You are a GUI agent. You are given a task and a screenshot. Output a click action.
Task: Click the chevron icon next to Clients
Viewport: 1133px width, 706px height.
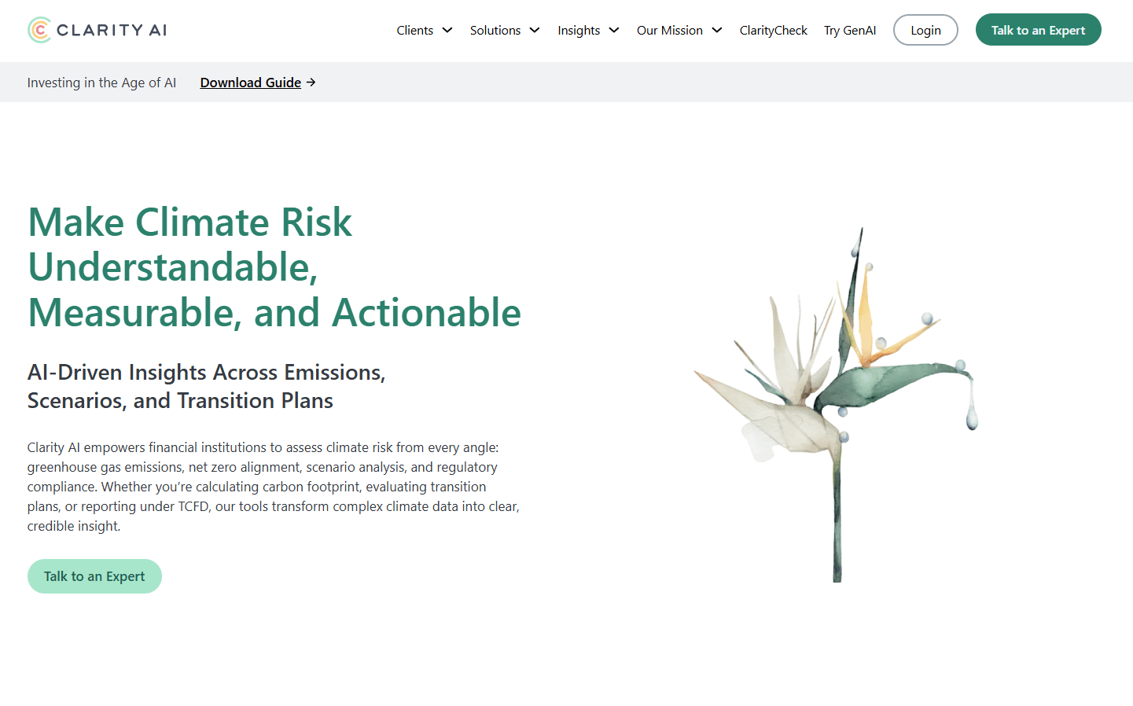447,30
